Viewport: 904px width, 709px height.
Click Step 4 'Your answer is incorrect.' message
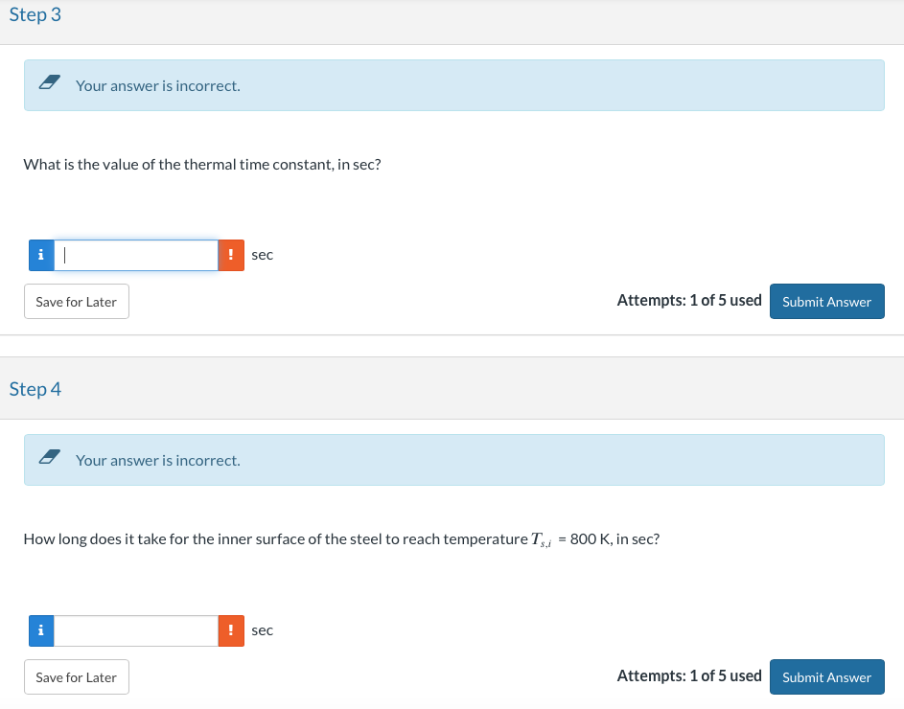tap(158, 461)
